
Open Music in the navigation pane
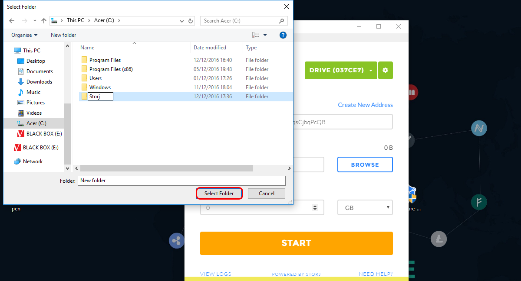(x=33, y=92)
